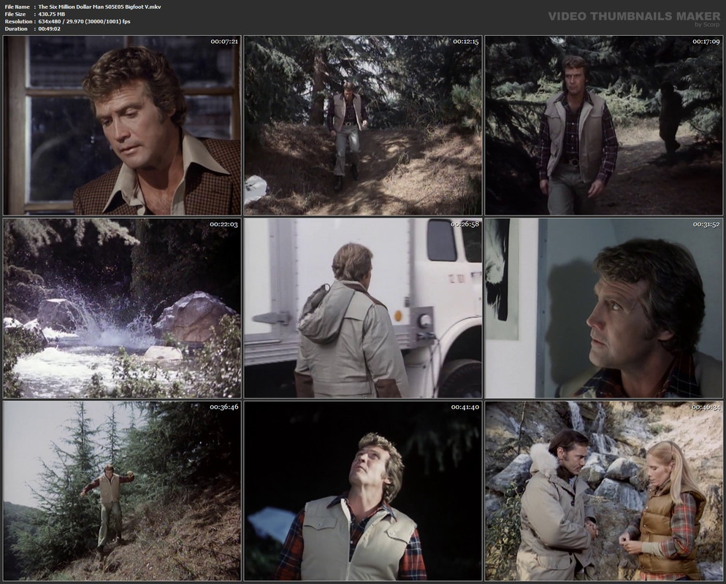Select the white truck thumbnail at 00:26:58
The image size is (726, 584).
(x=363, y=308)
